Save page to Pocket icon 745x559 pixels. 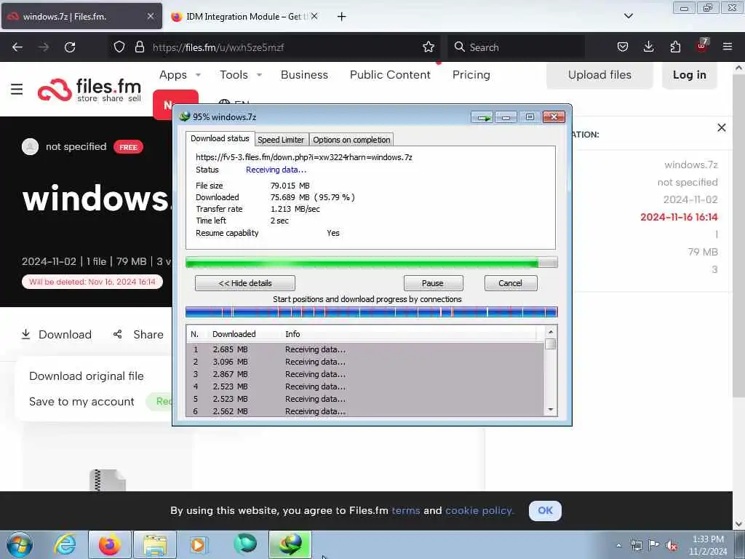[x=623, y=47]
